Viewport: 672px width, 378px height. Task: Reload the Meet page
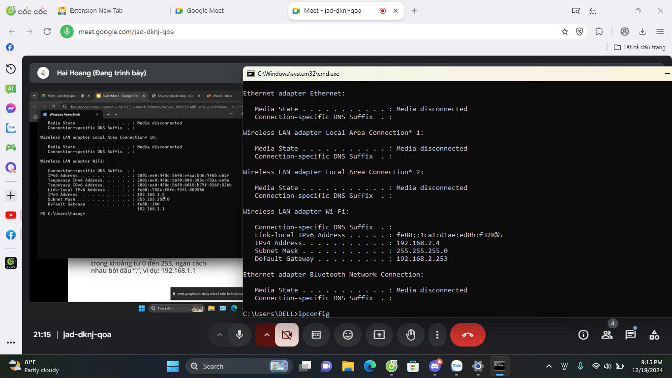click(47, 31)
